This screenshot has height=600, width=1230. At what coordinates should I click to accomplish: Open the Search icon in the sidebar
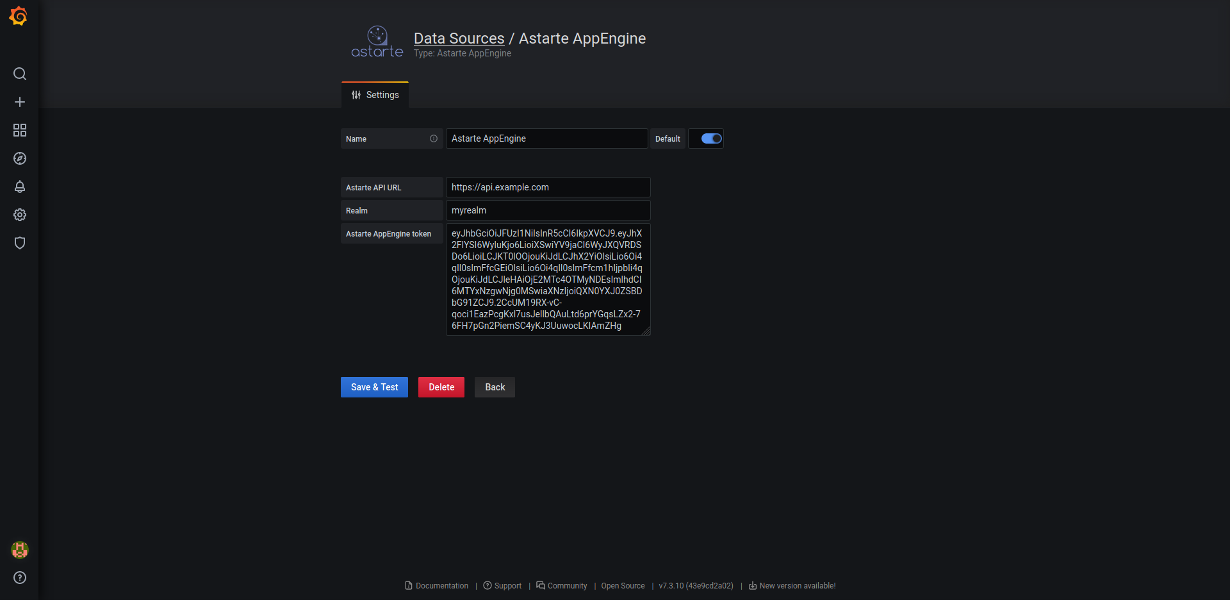20,74
